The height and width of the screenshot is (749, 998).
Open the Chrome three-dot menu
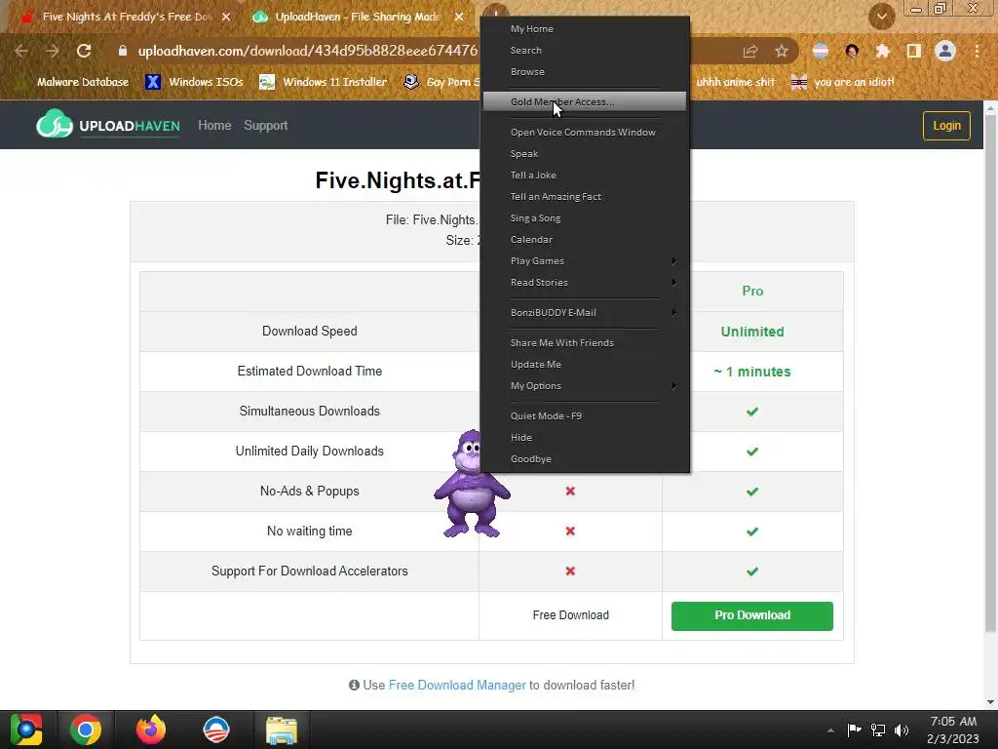(977, 51)
